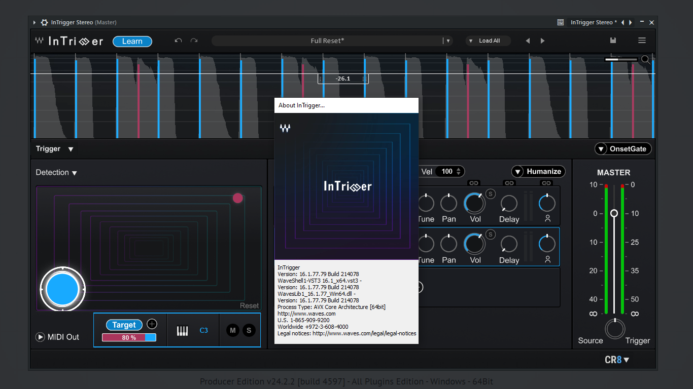Open plugin settings gear icon
Image resolution: width=693 pixels, height=389 pixels.
coord(44,22)
